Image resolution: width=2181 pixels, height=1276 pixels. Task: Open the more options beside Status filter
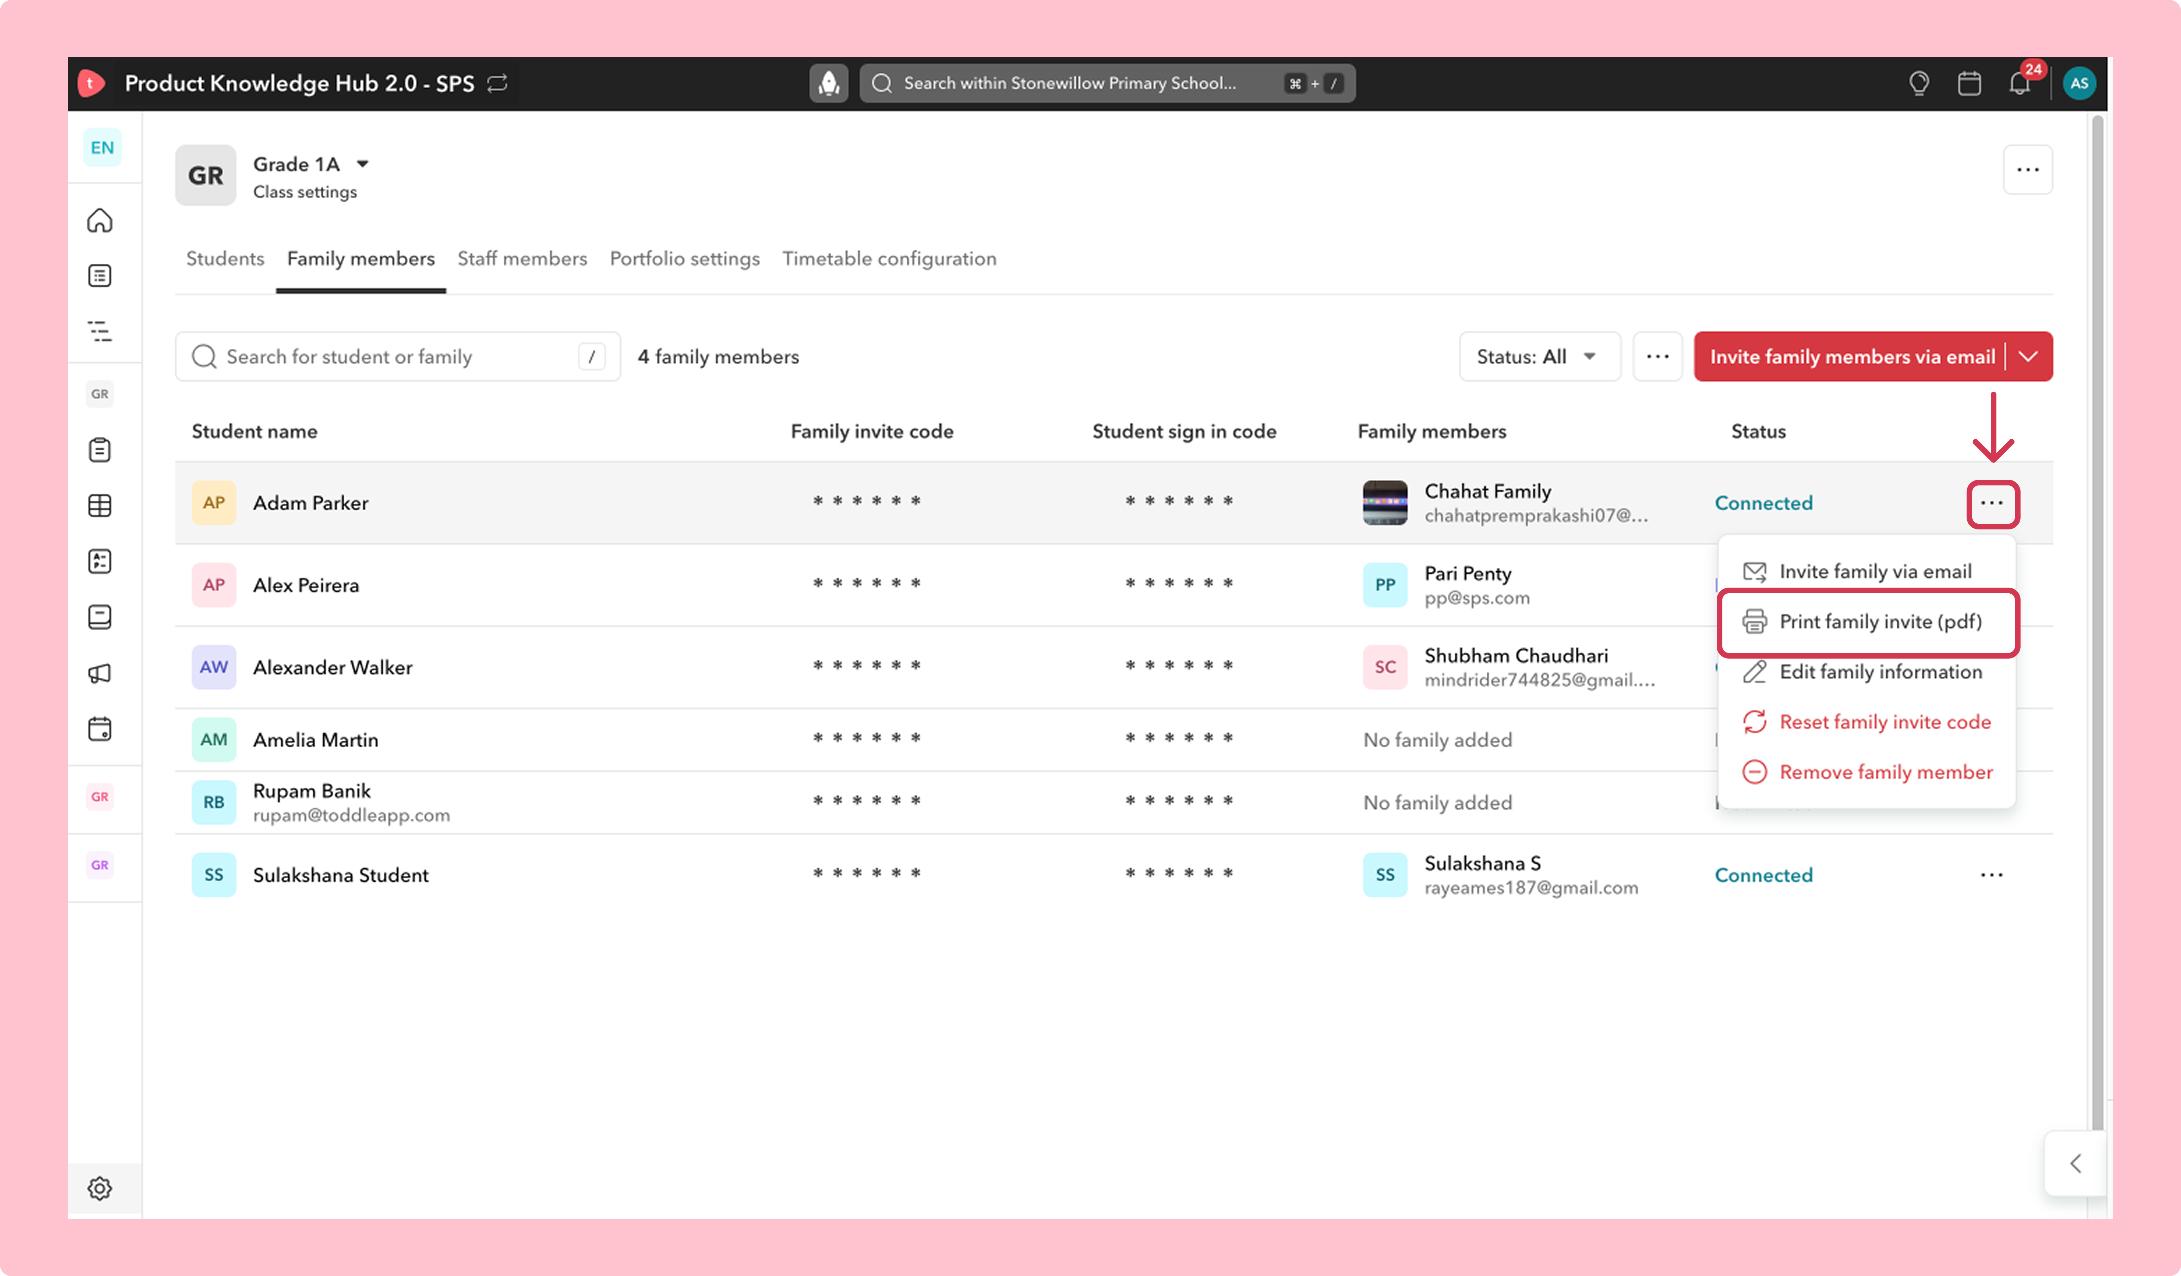[x=1657, y=356]
